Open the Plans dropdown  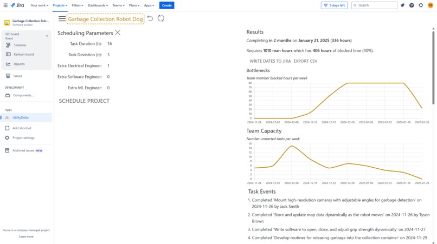click(134, 5)
